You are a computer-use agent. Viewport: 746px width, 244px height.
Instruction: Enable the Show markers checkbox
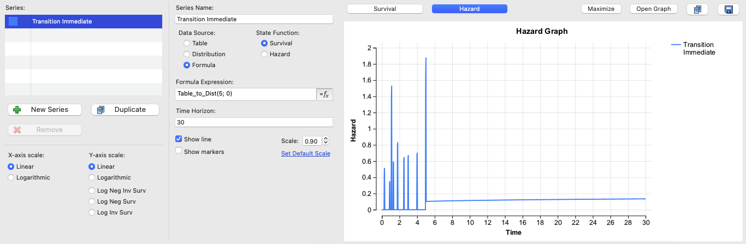(179, 151)
